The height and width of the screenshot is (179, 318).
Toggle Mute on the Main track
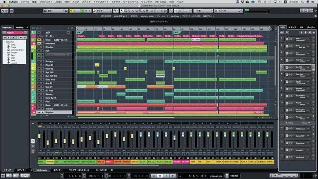pyautogui.click(x=39, y=40)
